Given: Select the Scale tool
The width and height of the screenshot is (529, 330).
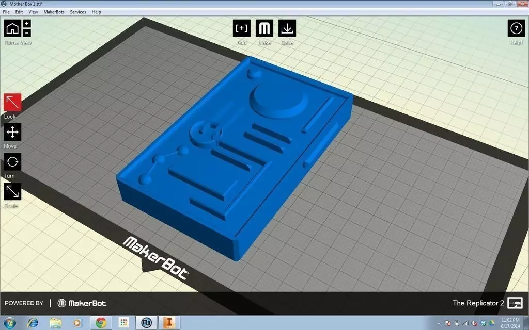Looking at the screenshot, I should (x=12, y=191).
